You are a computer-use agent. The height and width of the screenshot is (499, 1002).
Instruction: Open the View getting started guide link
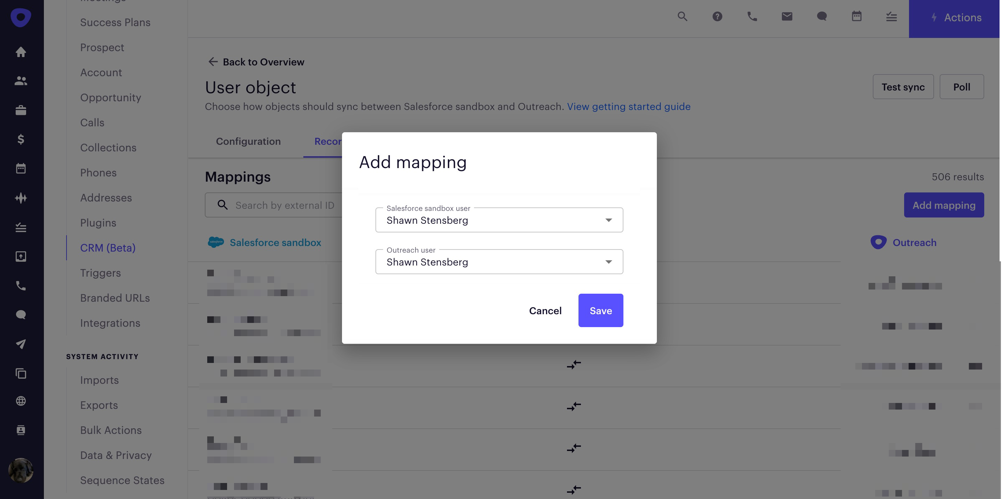(x=629, y=106)
